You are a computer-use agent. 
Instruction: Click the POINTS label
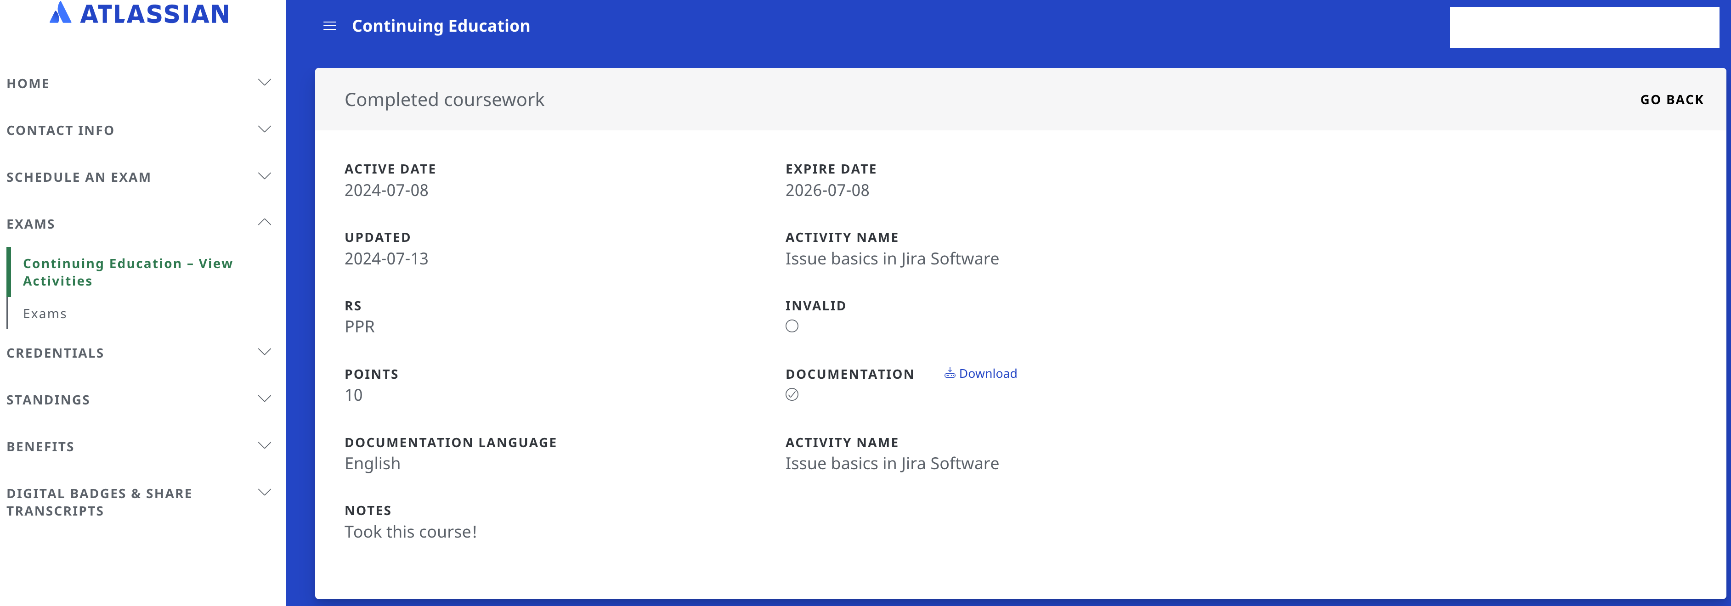coord(372,374)
